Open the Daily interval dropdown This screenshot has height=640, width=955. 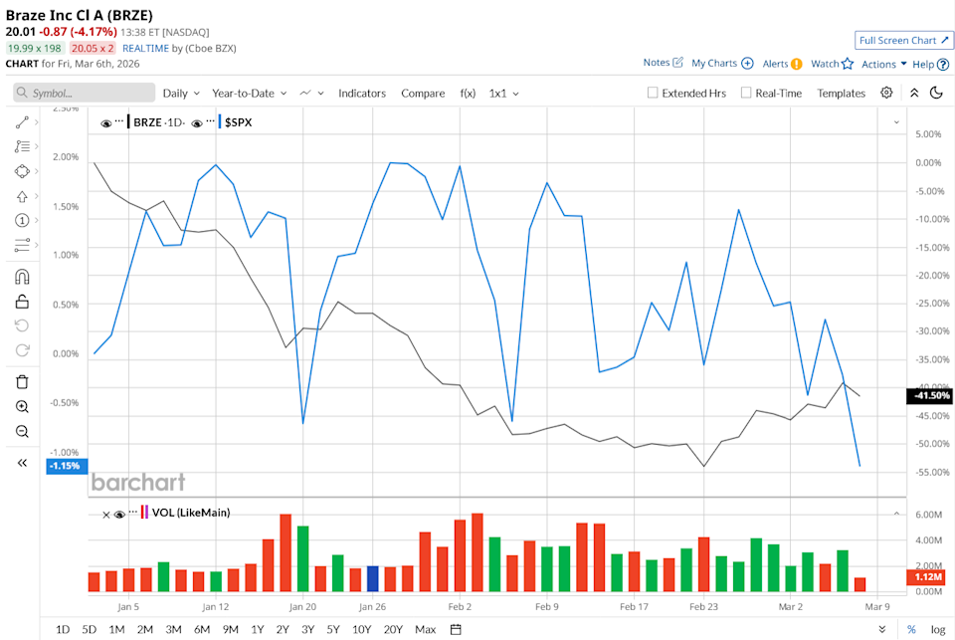point(181,93)
